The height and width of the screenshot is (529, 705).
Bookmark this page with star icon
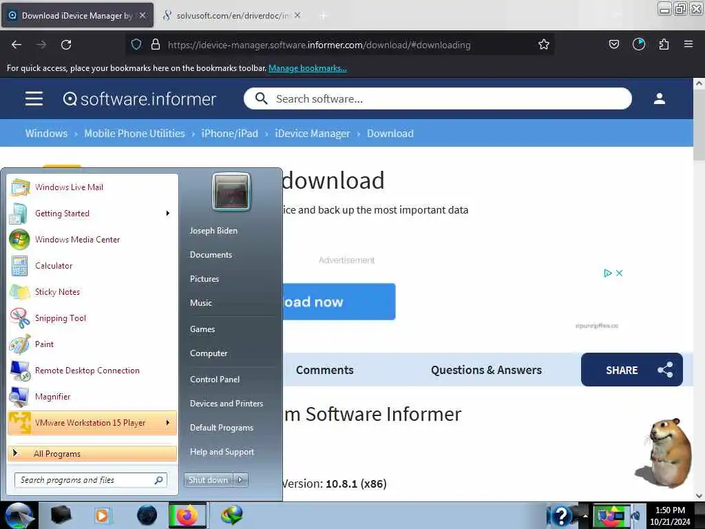(544, 45)
